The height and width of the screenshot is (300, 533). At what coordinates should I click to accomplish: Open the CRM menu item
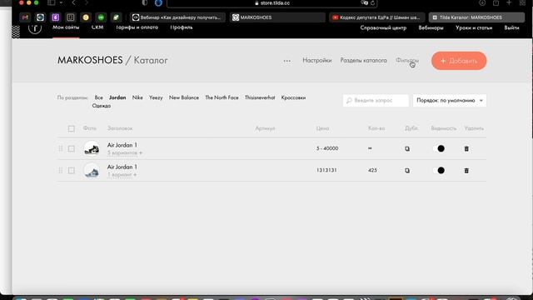point(97,27)
